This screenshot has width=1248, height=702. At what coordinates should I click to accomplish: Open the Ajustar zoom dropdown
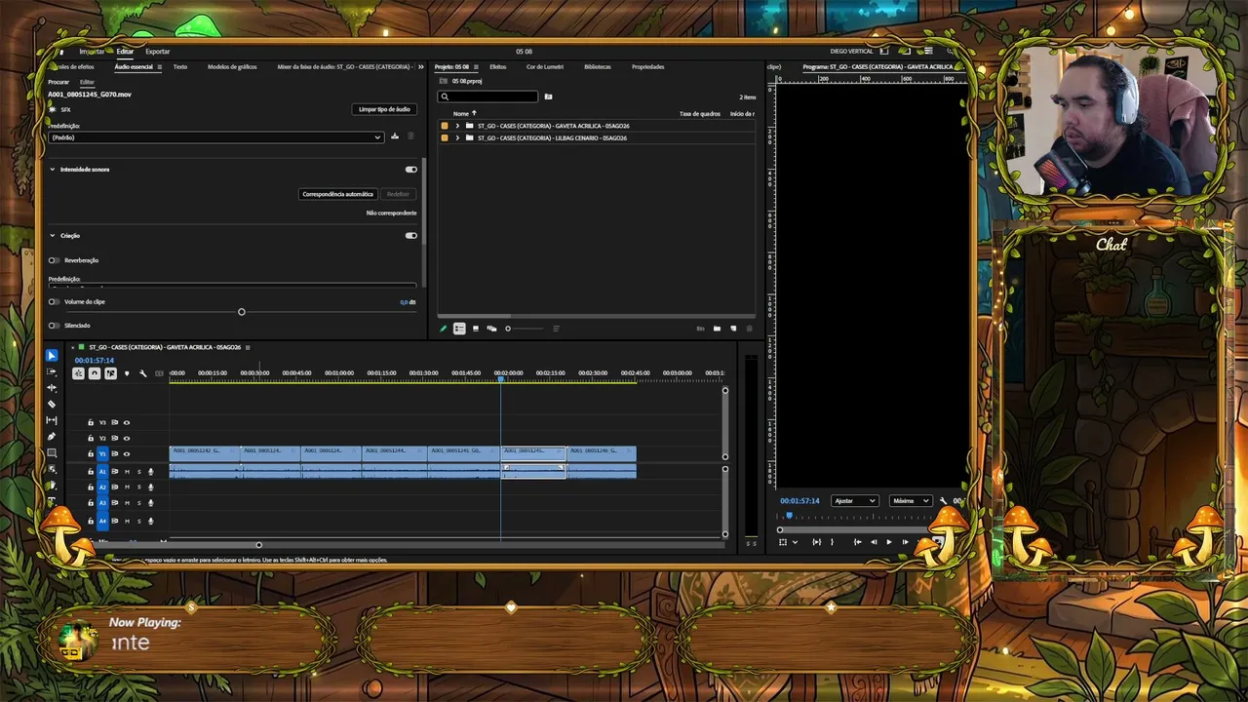tap(854, 501)
